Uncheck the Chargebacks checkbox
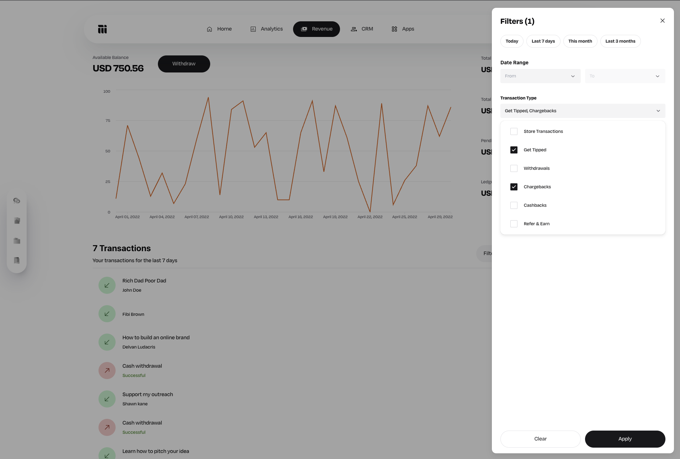The image size is (680, 459). coord(514,187)
